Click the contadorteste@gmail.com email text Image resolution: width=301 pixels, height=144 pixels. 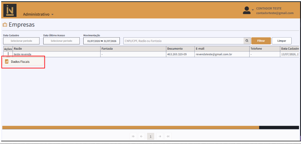[275, 13]
